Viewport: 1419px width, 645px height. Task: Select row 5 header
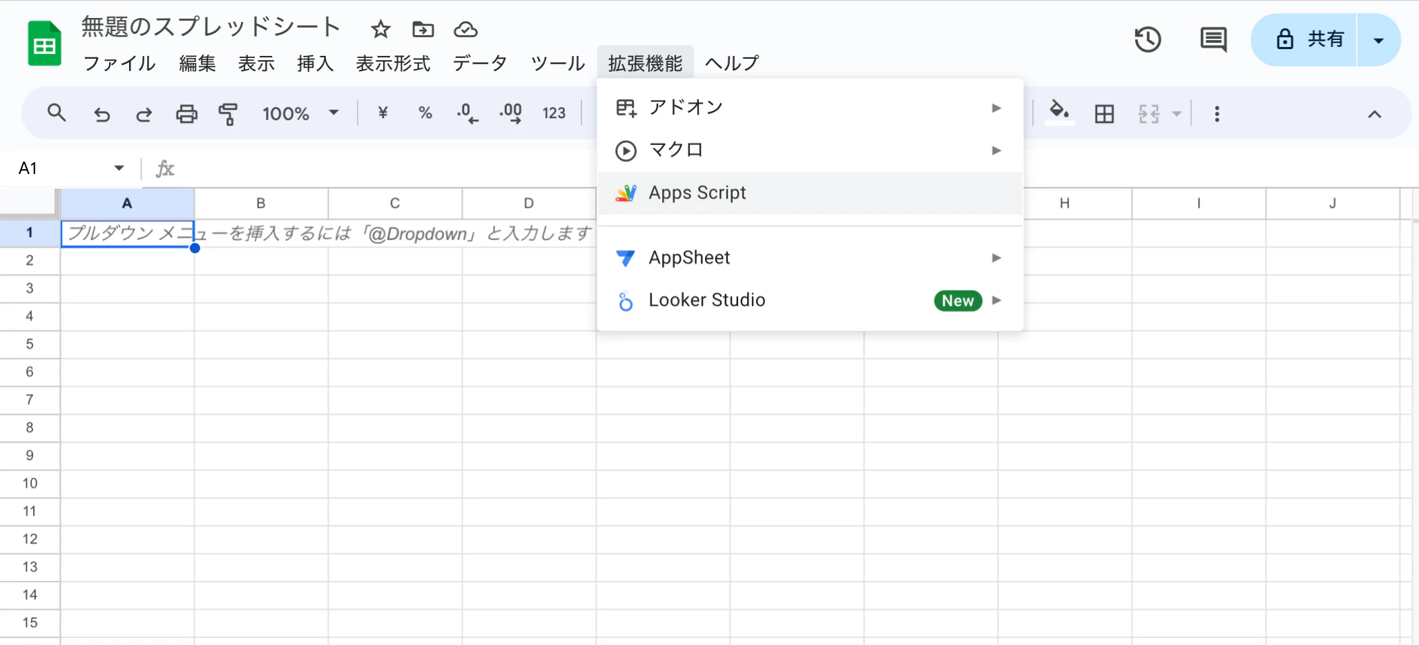pyautogui.click(x=30, y=345)
